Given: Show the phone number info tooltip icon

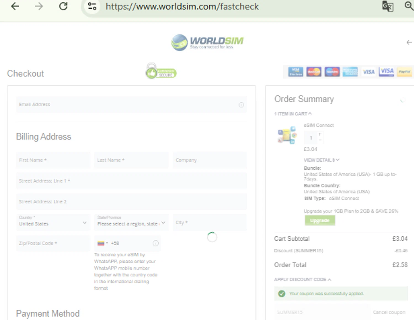Looking at the screenshot, I should 156,243.
